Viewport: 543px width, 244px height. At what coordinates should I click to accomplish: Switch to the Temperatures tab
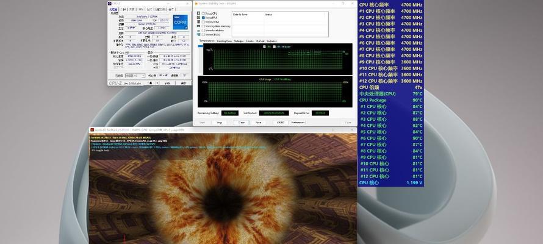(207, 41)
